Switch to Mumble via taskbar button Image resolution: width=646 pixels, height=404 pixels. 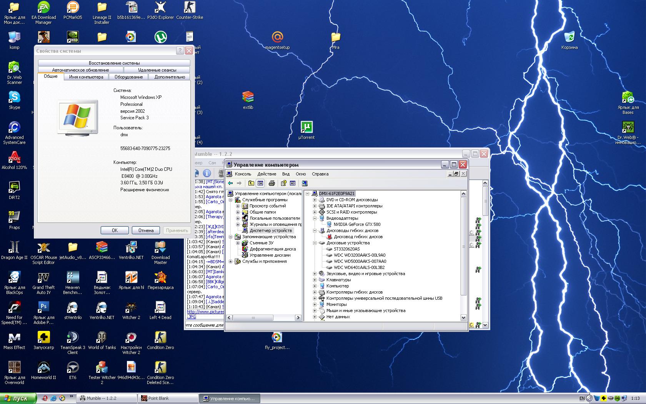[x=107, y=398]
